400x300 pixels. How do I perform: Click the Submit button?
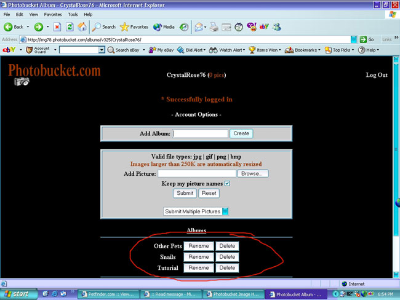185,193
